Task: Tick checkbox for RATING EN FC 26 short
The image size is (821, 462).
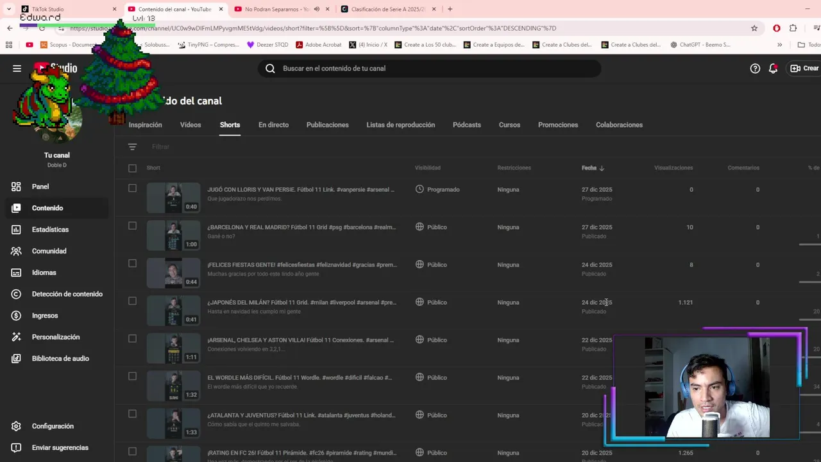Action: 132,452
